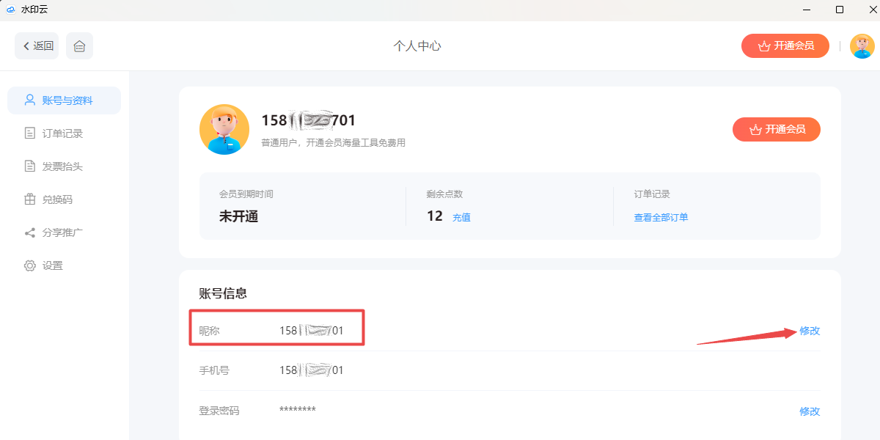Click 修改 in the 登录密码 row
This screenshot has height=440, width=880.
(810, 411)
